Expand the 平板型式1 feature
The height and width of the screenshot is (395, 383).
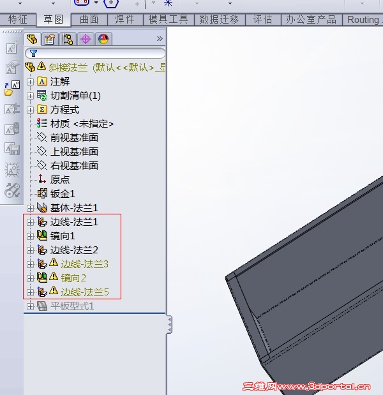coord(30,307)
